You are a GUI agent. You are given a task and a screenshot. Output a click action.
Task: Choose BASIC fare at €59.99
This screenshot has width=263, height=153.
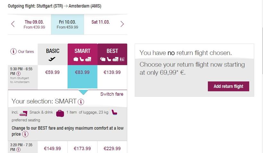pyautogui.click(x=53, y=73)
